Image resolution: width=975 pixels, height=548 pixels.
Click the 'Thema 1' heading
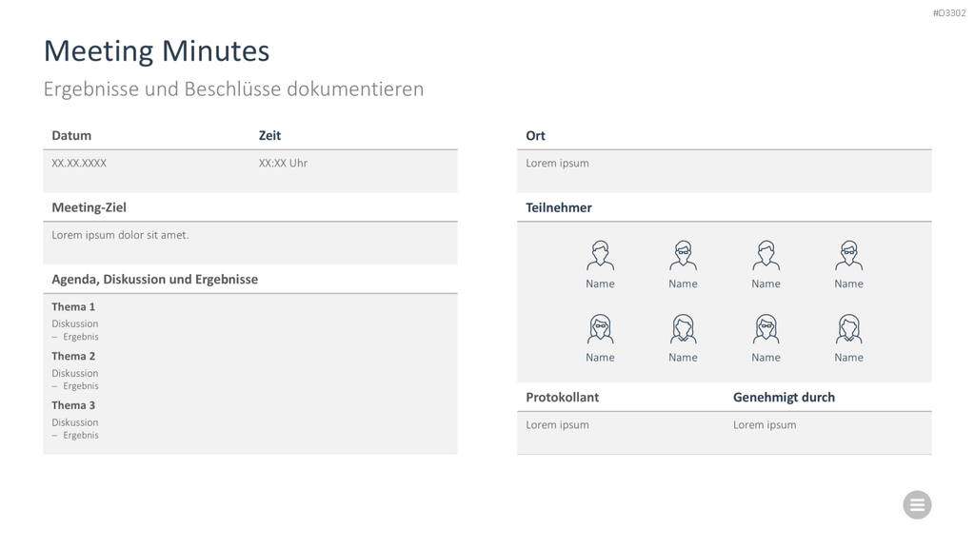[x=73, y=307]
